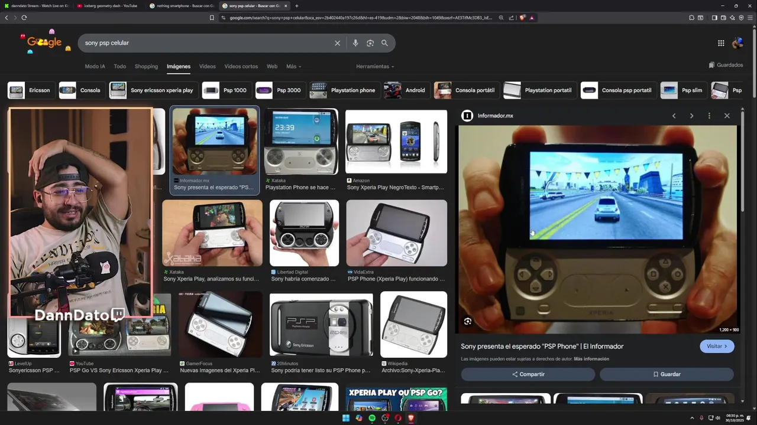Open the Google account avatar

pos(737,43)
